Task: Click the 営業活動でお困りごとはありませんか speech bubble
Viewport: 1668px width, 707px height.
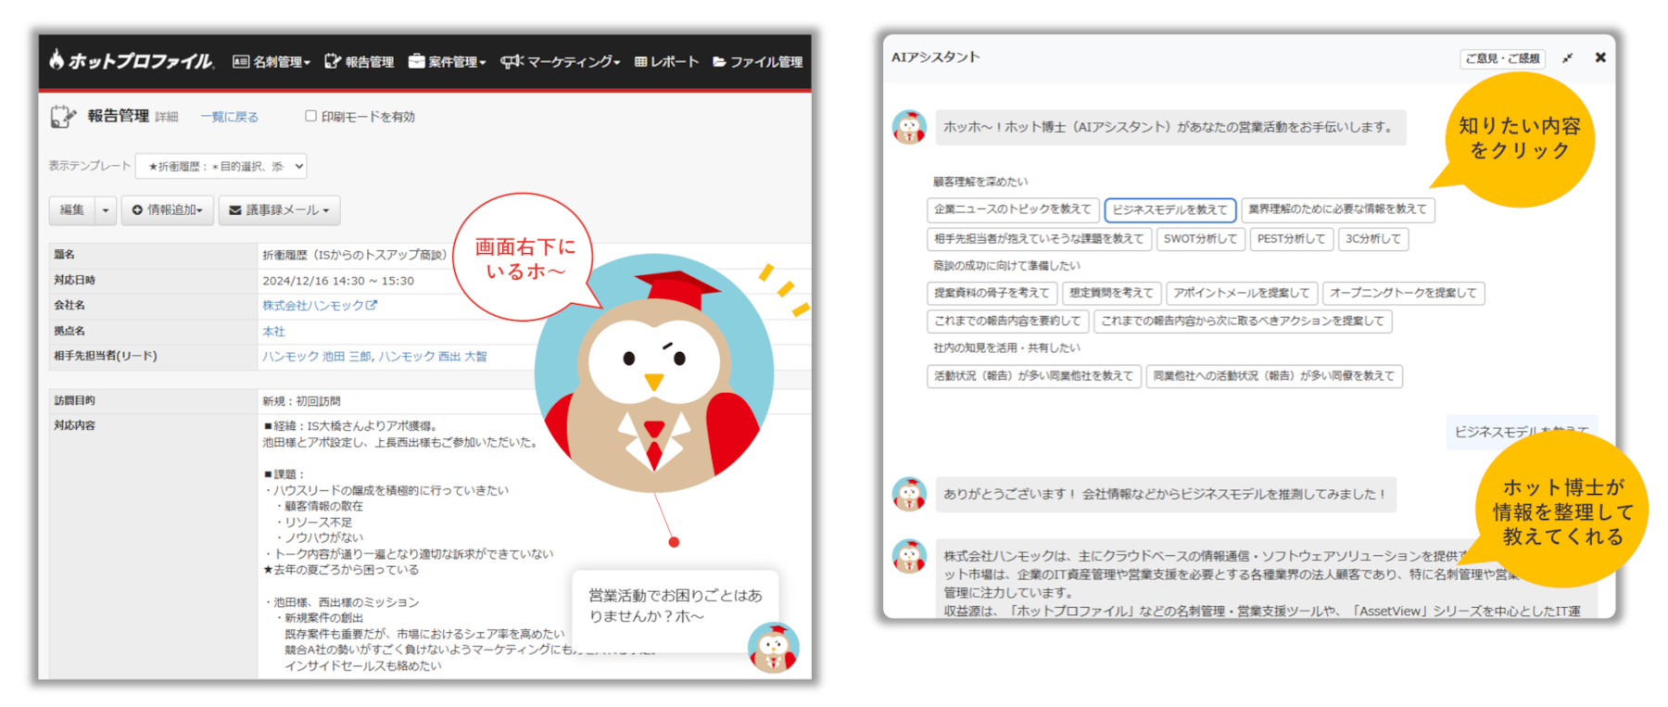Action: tap(675, 605)
